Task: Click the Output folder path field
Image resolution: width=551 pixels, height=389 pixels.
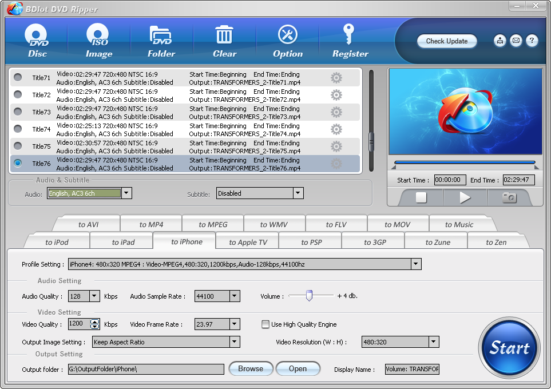Action: coord(146,369)
